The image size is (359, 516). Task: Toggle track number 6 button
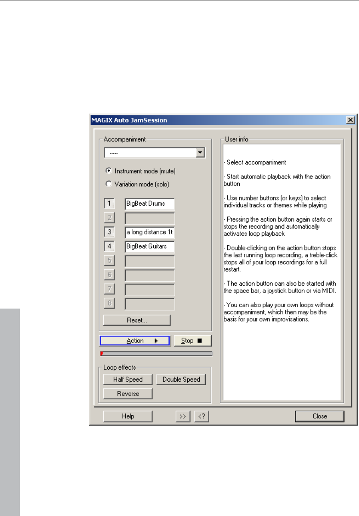pyautogui.click(x=109, y=275)
